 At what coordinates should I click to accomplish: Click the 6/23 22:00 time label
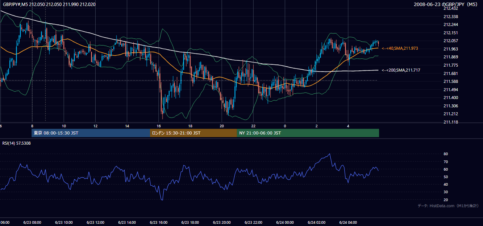click(x=253, y=222)
